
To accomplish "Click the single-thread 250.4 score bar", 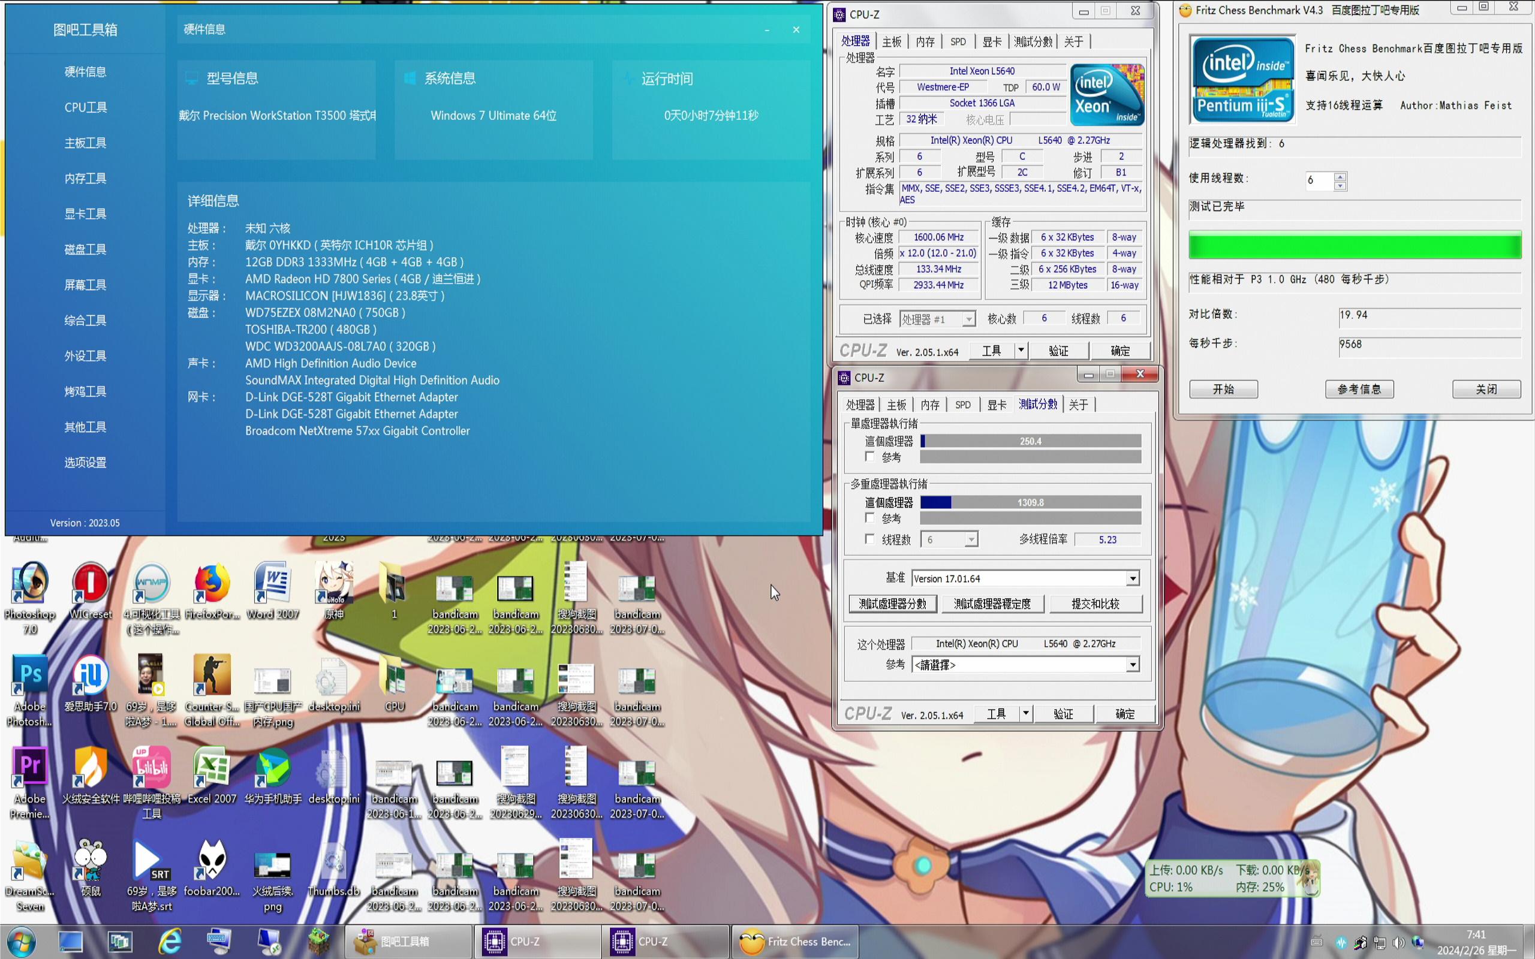I will pyautogui.click(x=1030, y=442).
